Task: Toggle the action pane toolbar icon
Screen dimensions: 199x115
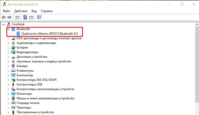Action: point(31,17)
